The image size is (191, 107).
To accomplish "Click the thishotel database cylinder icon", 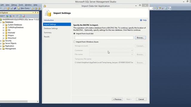I will pos(6,33).
